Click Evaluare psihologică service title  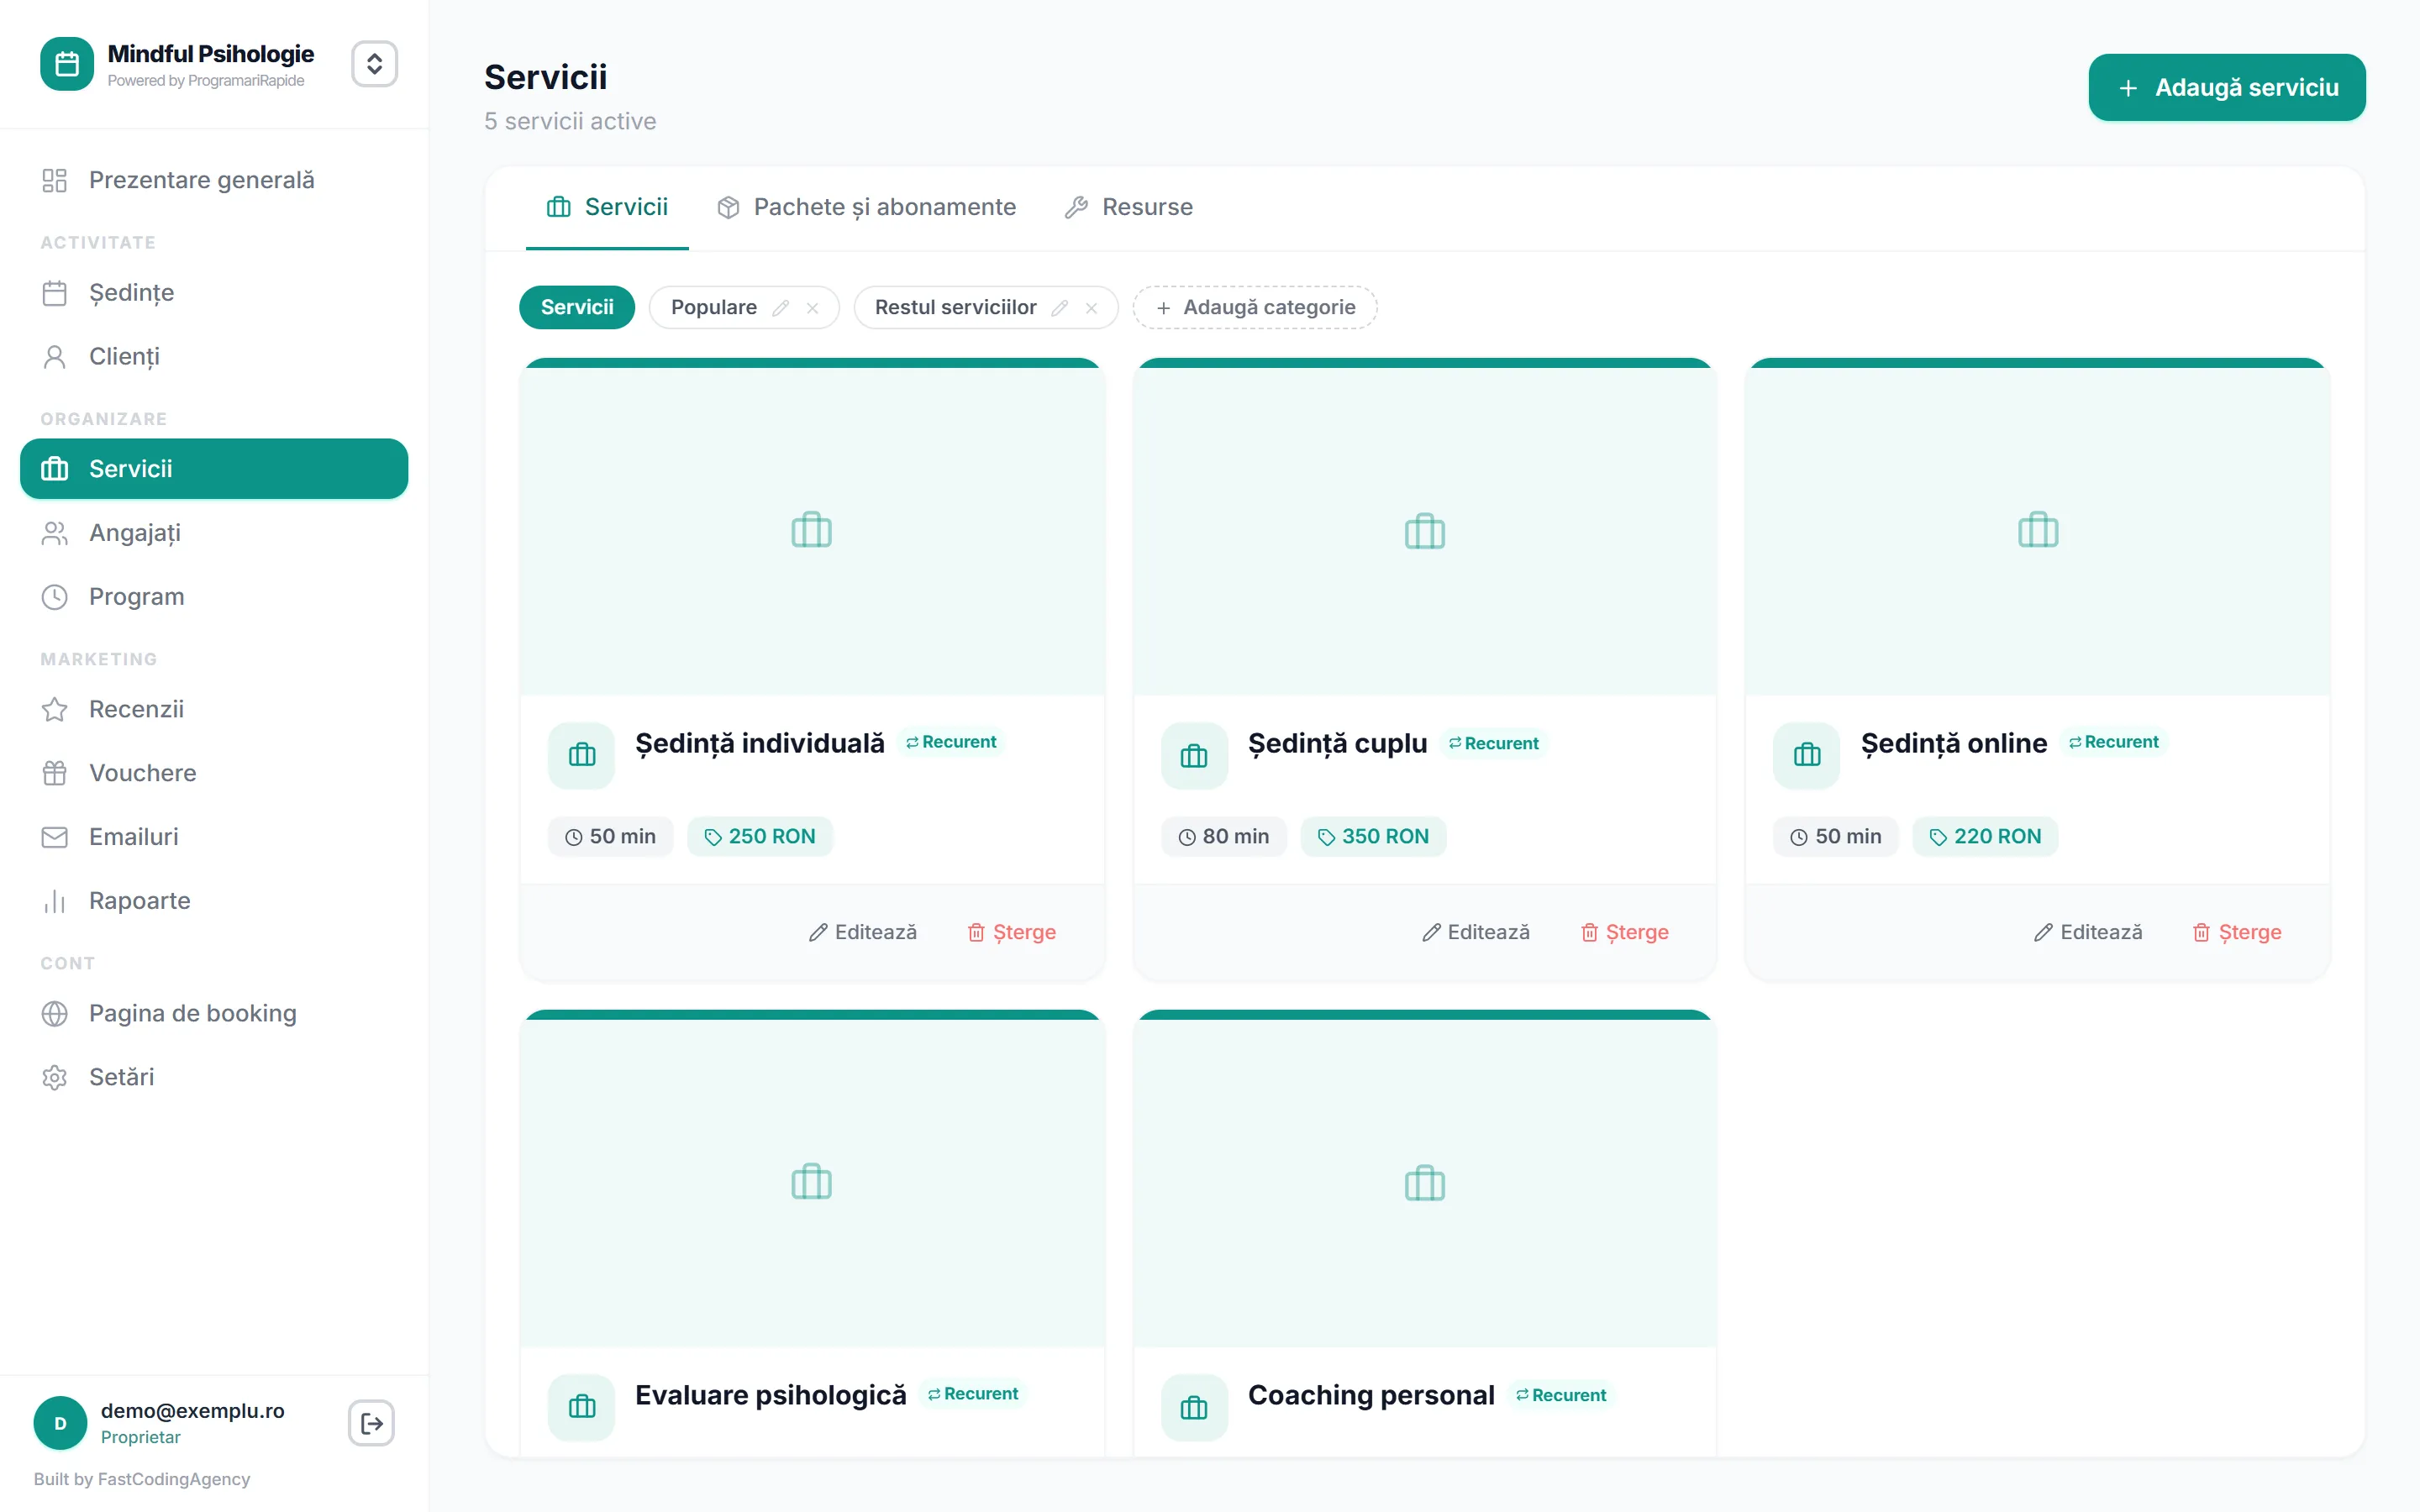(x=771, y=1395)
